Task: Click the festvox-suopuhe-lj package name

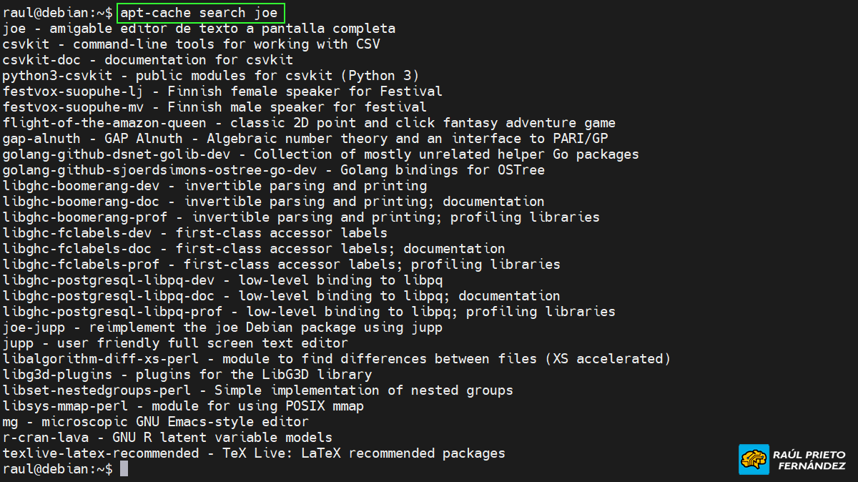Action: (77, 92)
